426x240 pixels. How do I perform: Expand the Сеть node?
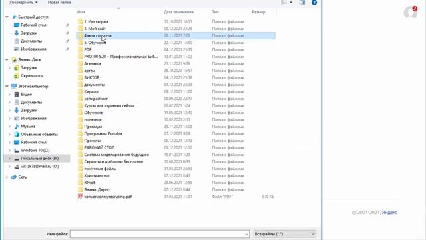(x=7, y=177)
